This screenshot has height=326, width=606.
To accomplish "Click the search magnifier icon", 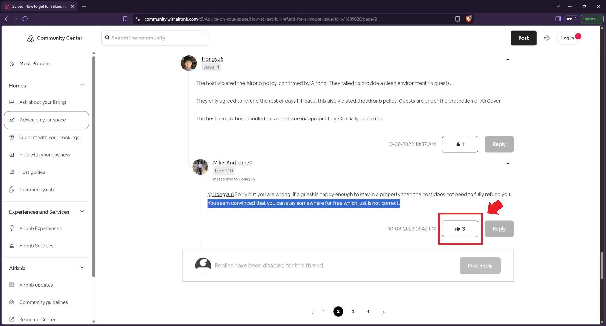I will tap(107, 38).
